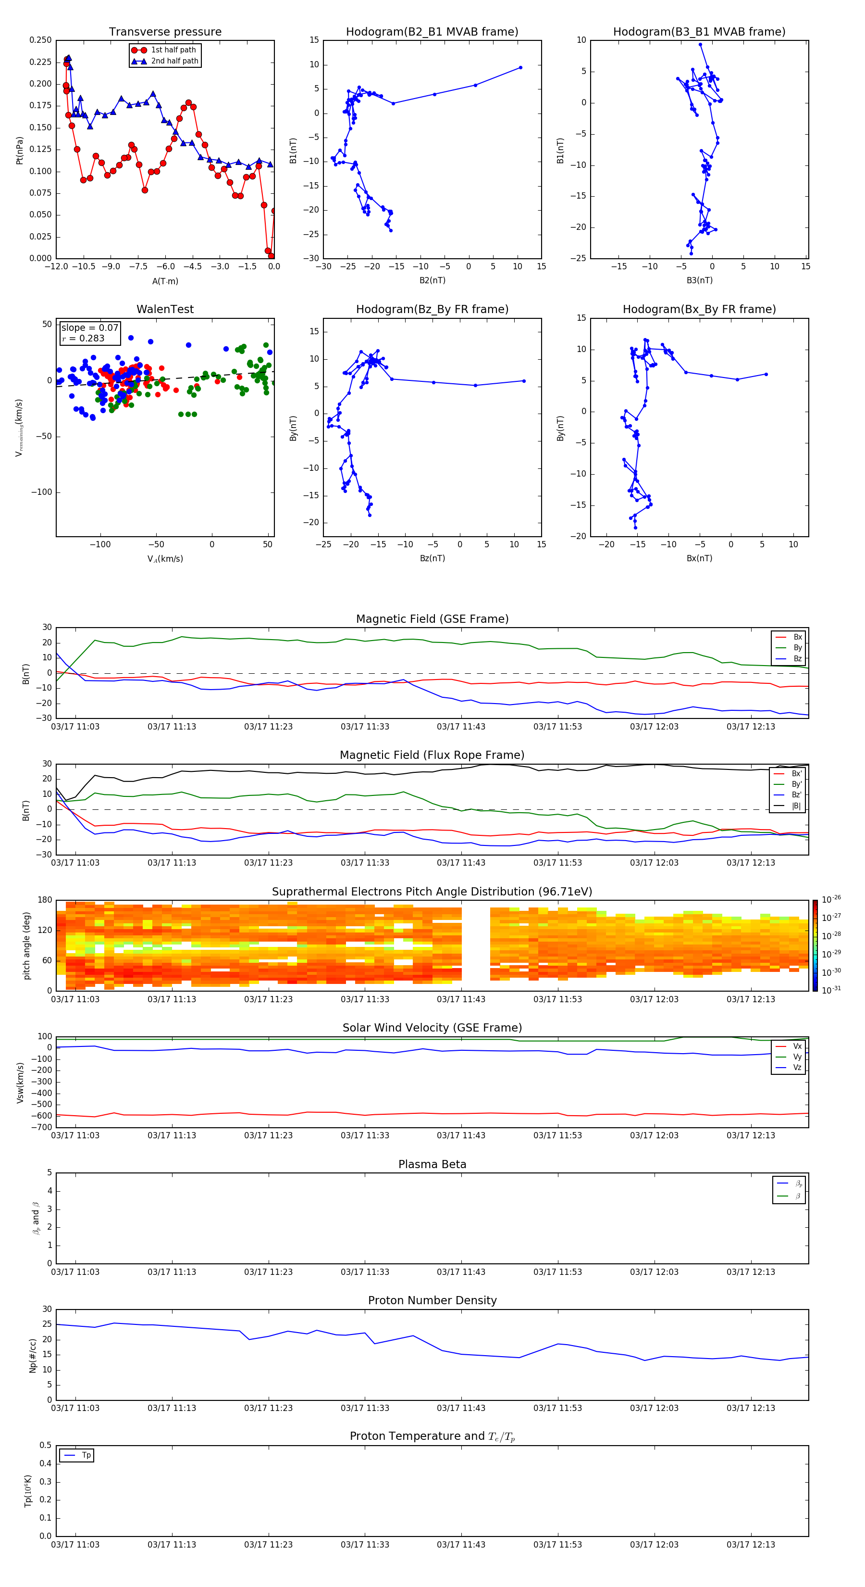Click the "Transverse pressure" plot title
This screenshot has width=865, height=1587.
pos(165,32)
